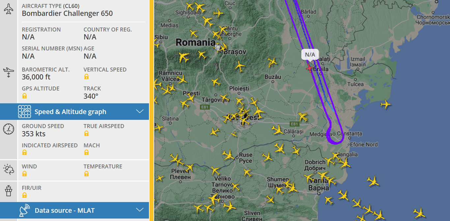Viewport: 450px width, 221px height.
Task: Unlock the True Airspeed premium field
Action: 86,133
